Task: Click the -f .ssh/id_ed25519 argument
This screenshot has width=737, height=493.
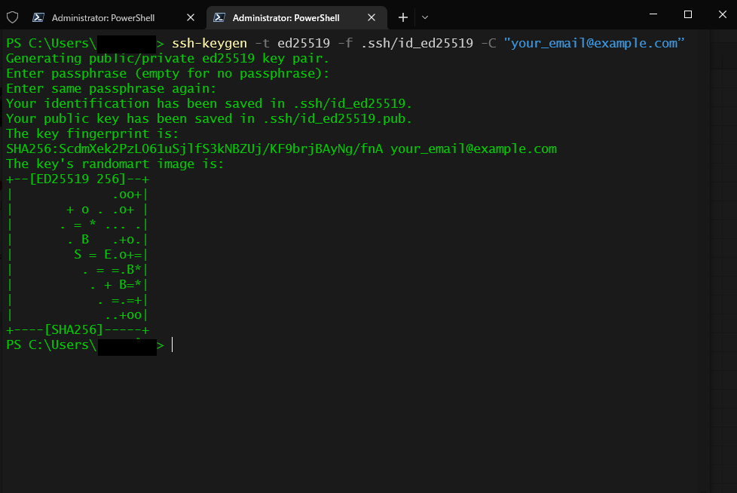Action: [x=405, y=43]
